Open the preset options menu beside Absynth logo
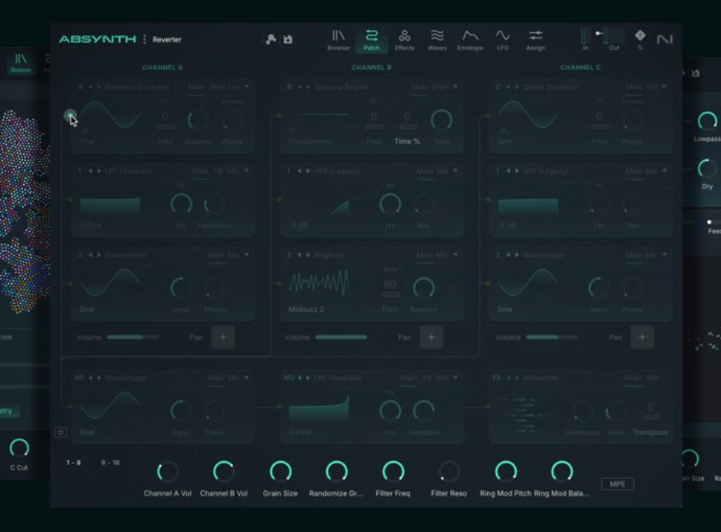The height and width of the screenshot is (532, 721). click(x=144, y=39)
